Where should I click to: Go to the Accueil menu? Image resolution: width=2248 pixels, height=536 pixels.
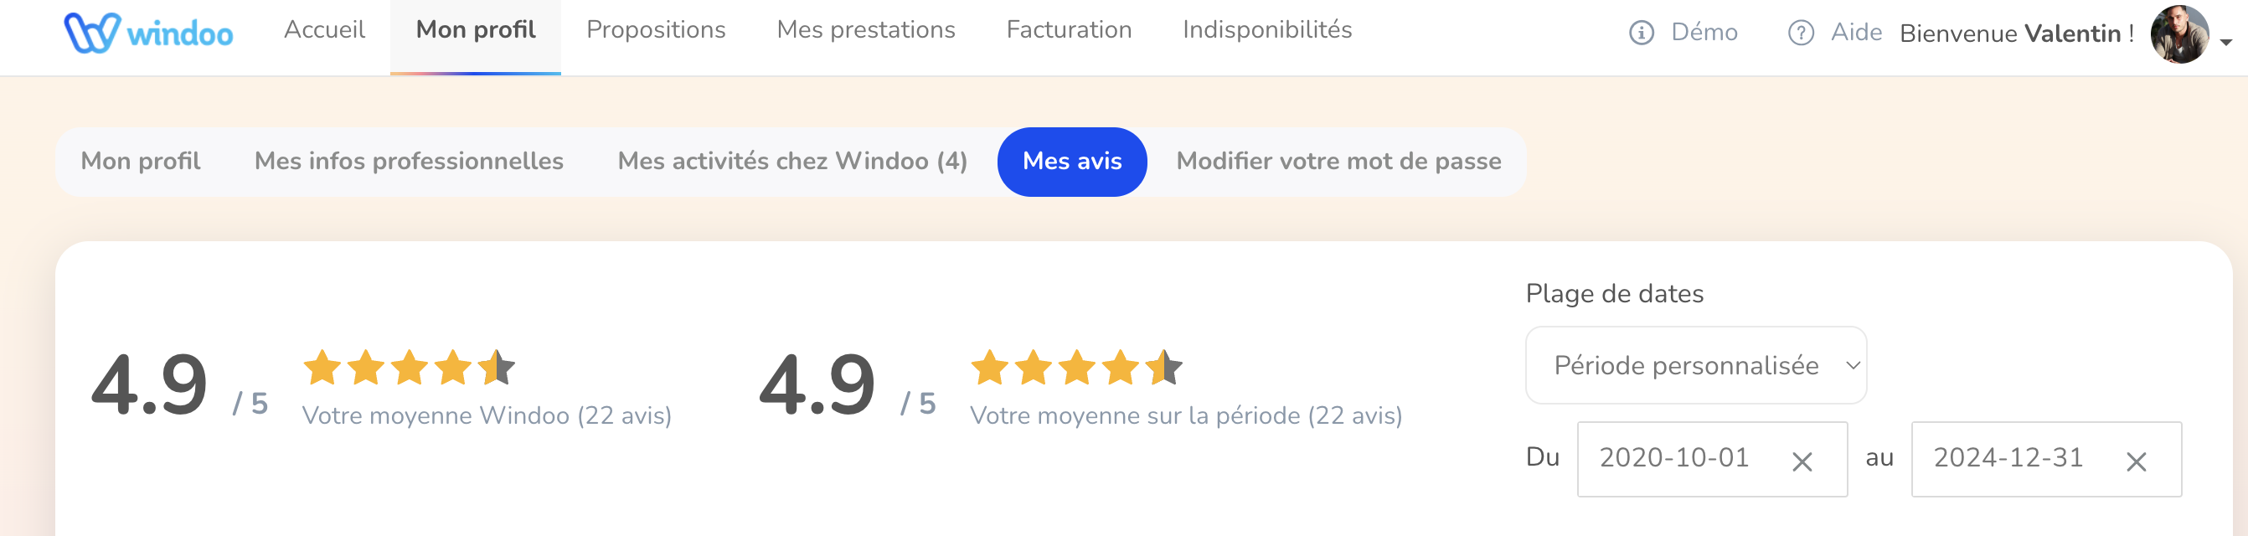pos(325,29)
